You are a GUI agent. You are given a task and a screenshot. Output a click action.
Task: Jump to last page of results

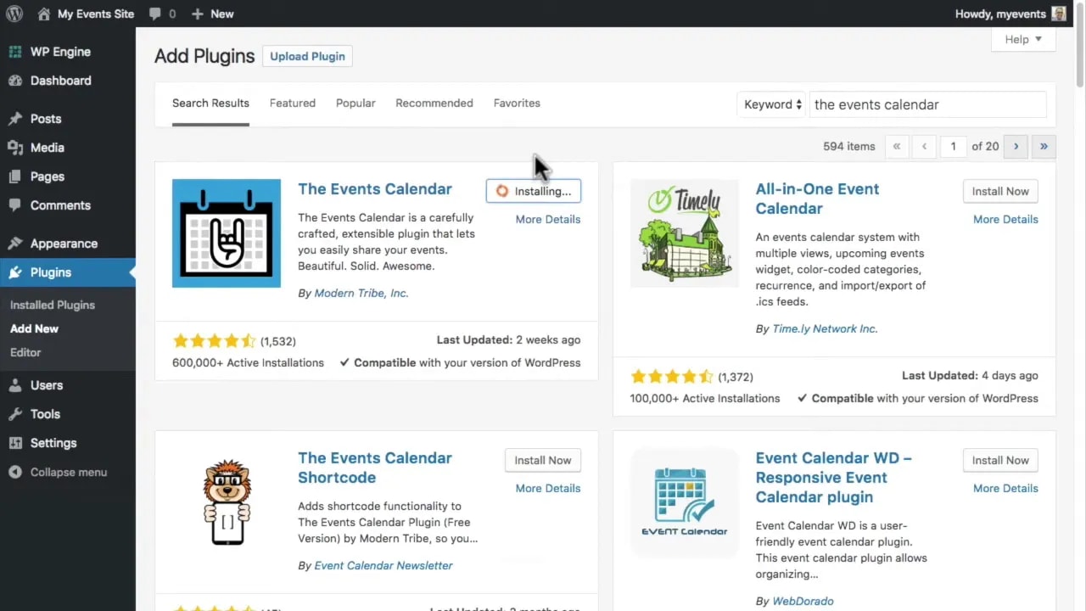coord(1044,146)
